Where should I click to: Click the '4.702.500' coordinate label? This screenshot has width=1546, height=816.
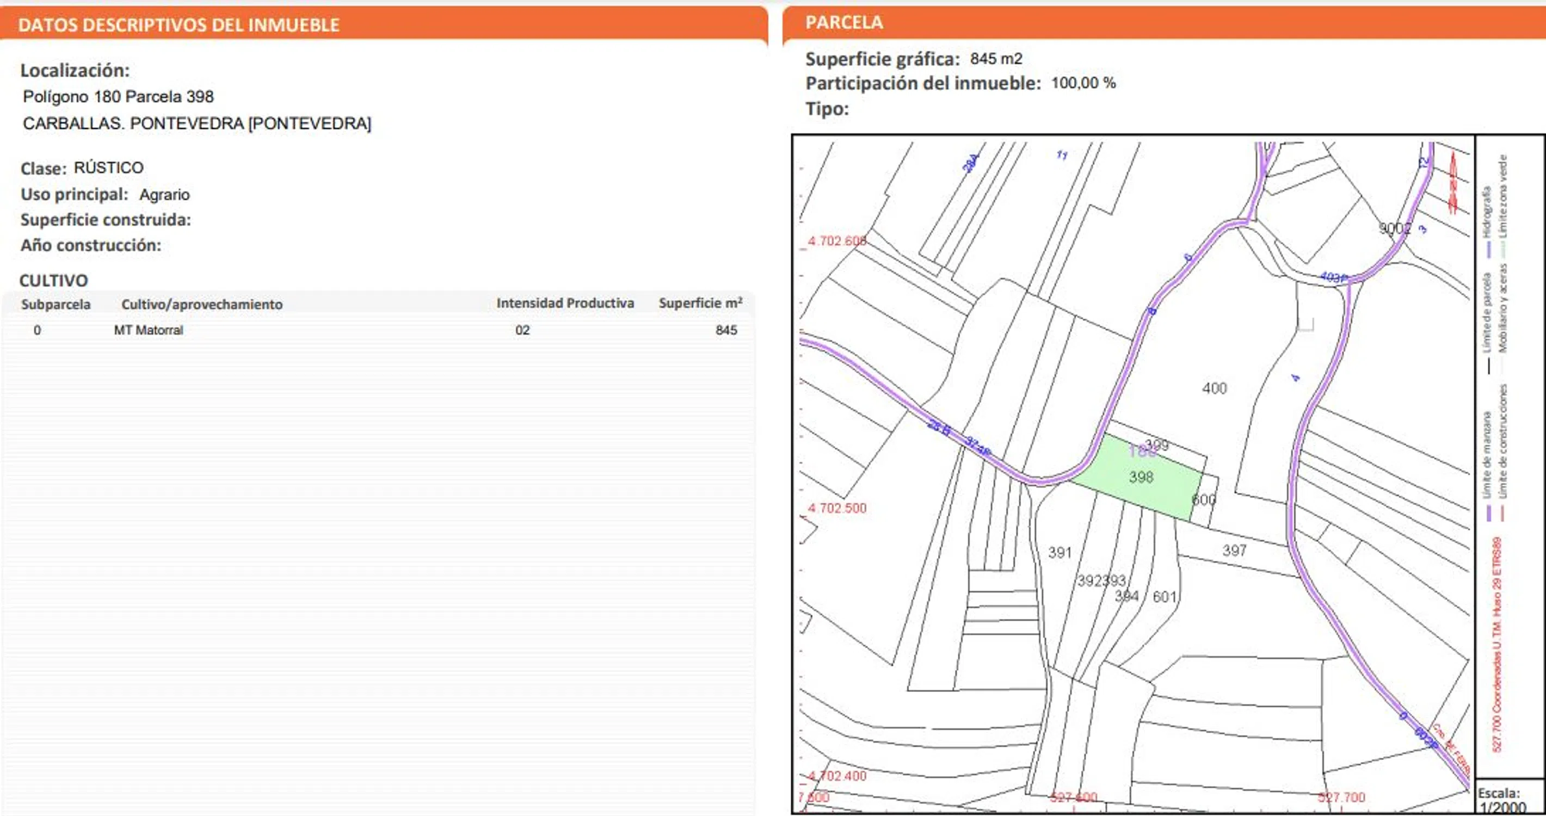pyautogui.click(x=836, y=508)
